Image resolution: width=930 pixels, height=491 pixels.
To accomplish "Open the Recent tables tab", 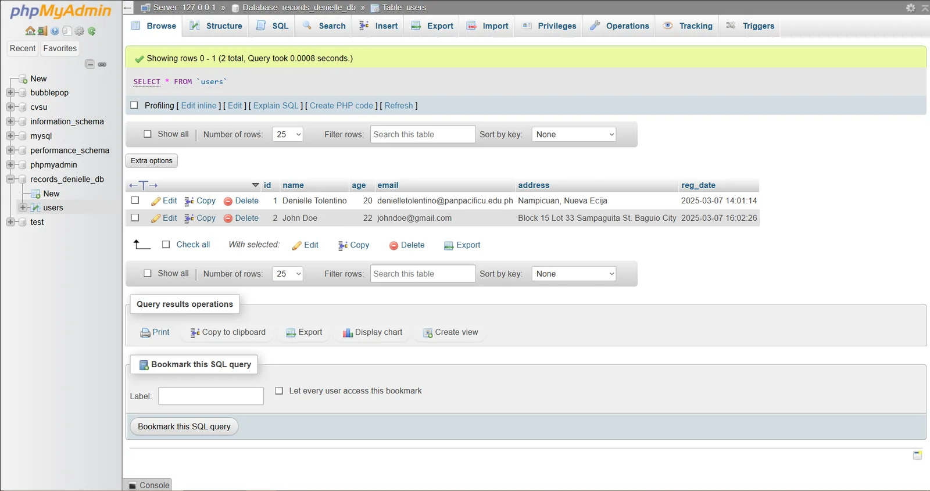I will (23, 48).
